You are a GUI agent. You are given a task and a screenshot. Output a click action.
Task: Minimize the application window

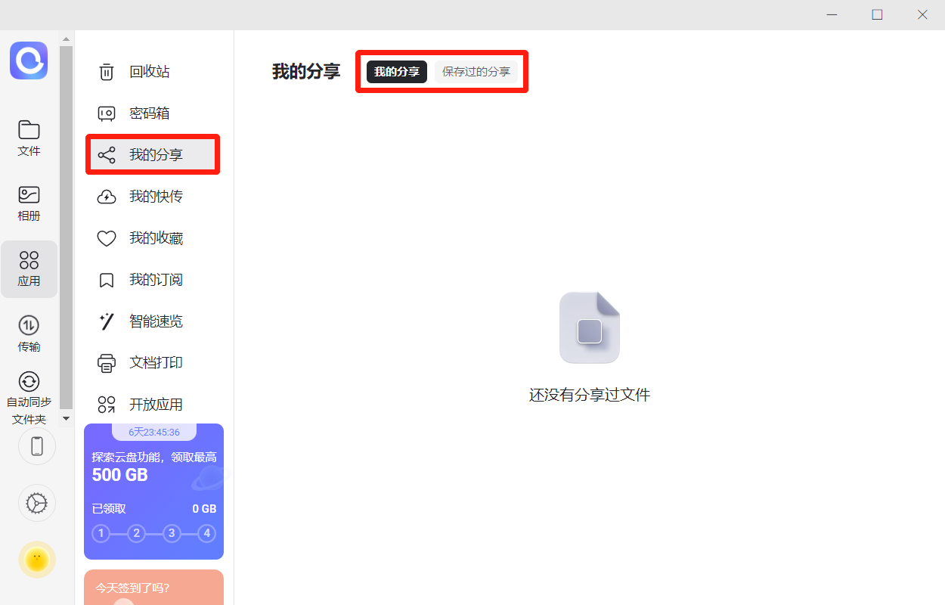832,14
